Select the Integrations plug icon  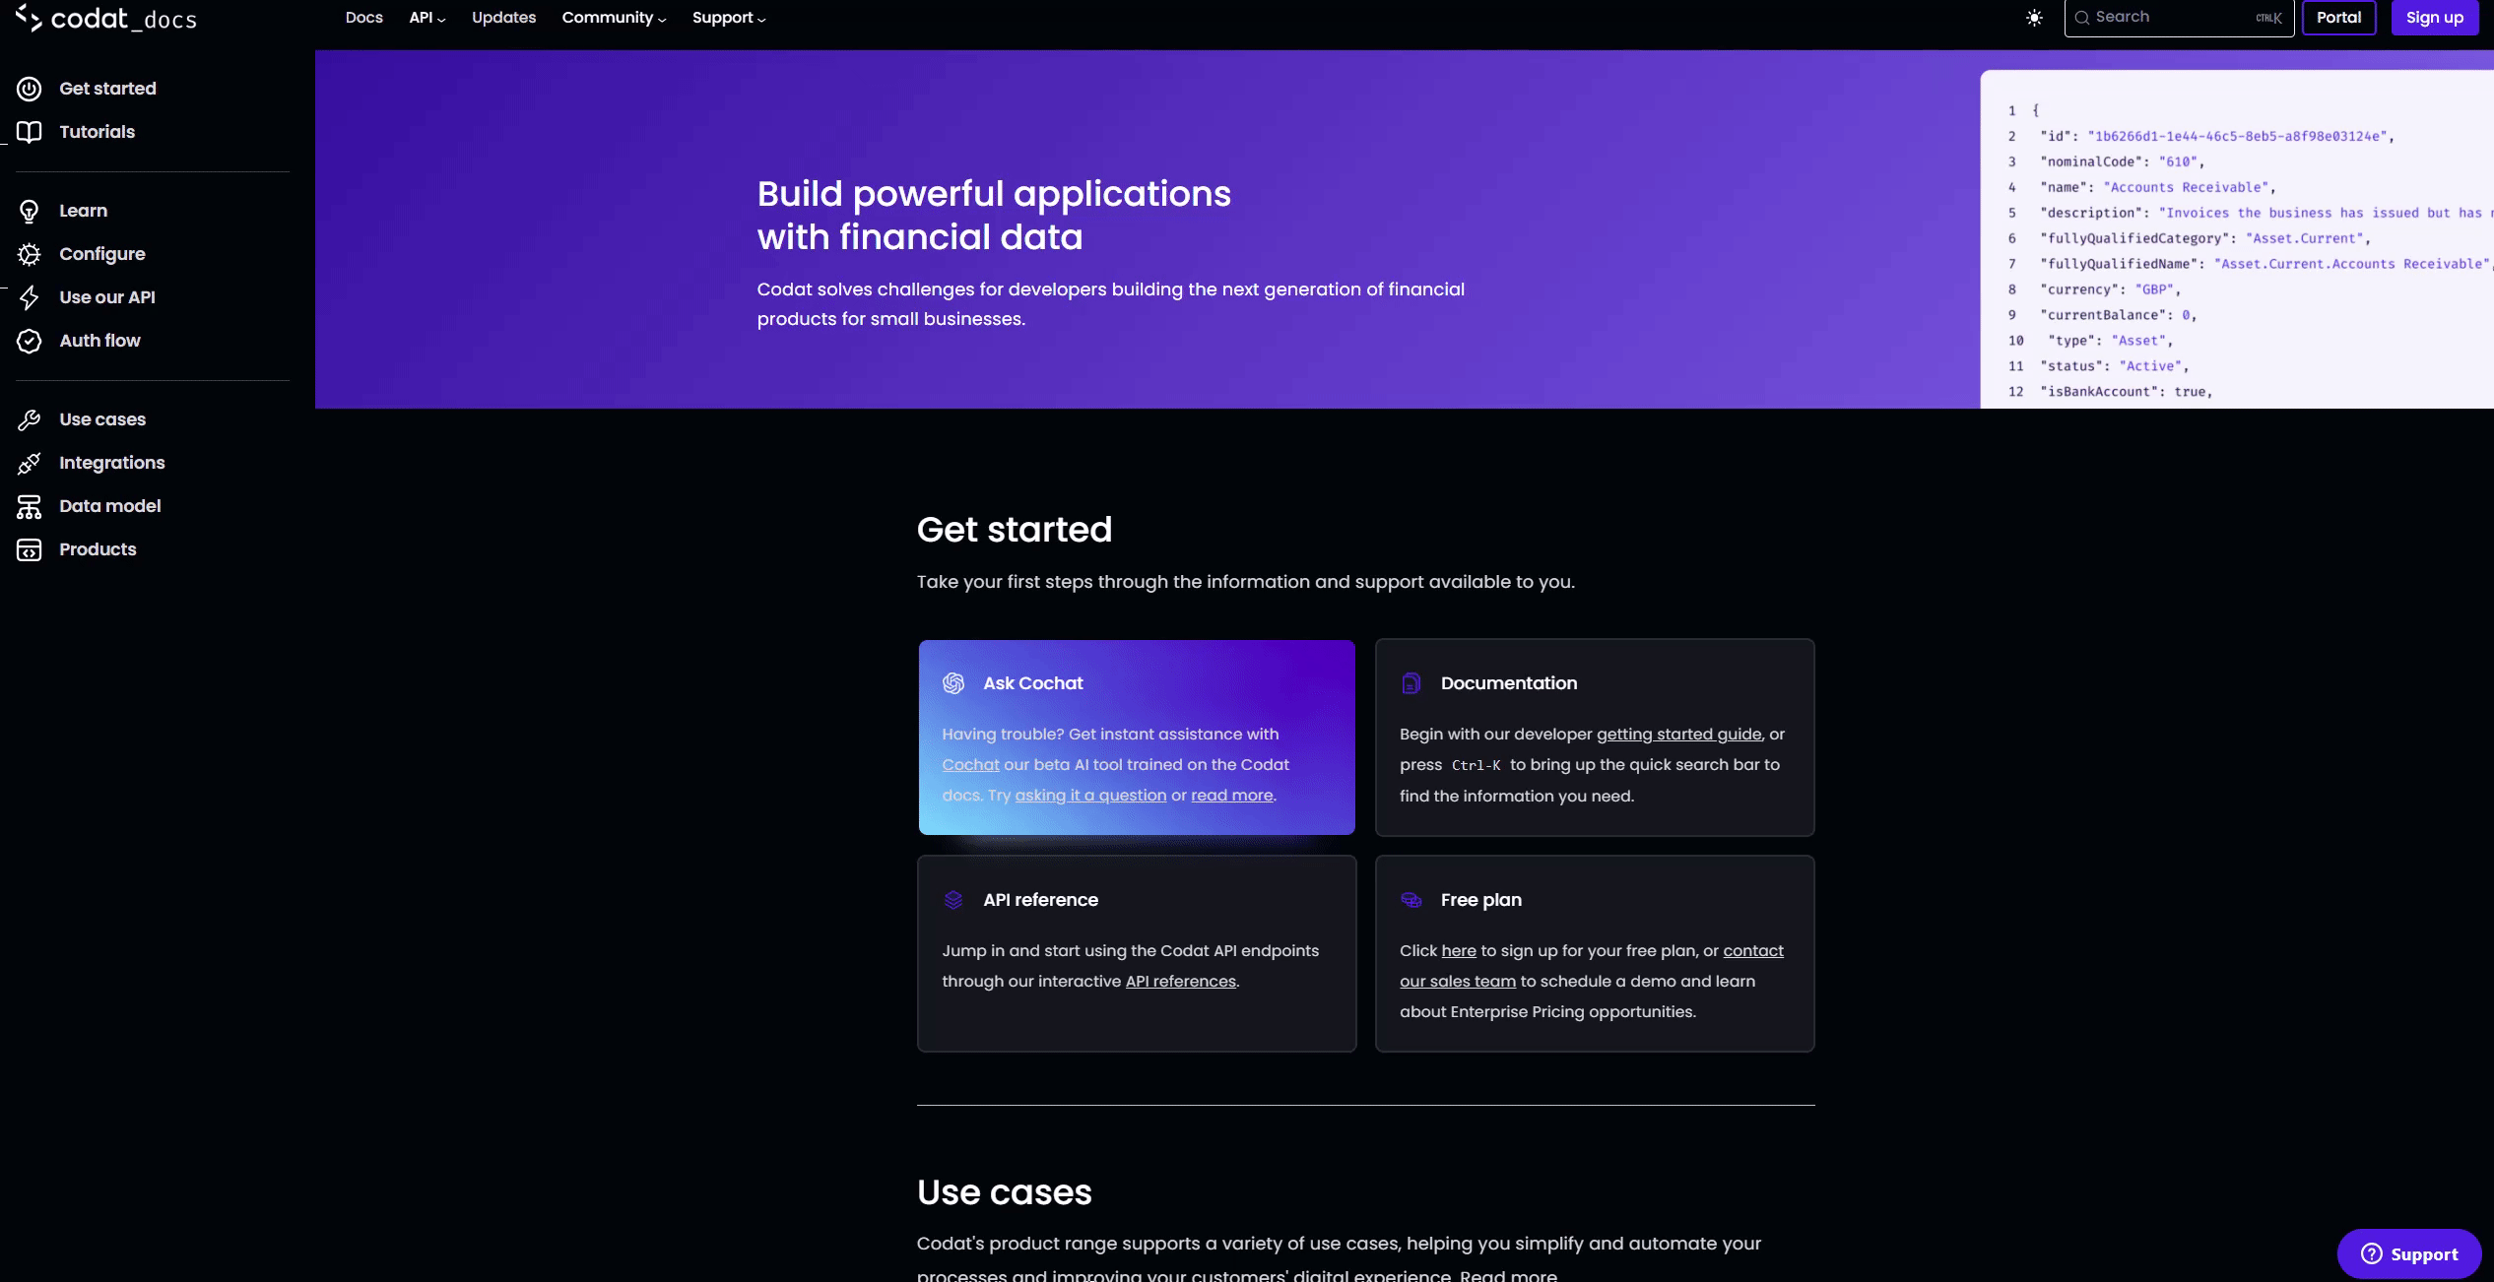(x=30, y=463)
